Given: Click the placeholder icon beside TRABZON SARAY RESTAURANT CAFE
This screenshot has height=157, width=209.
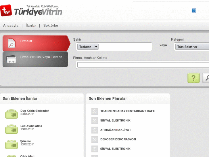Looking at the screenshot, I should click(95, 111).
